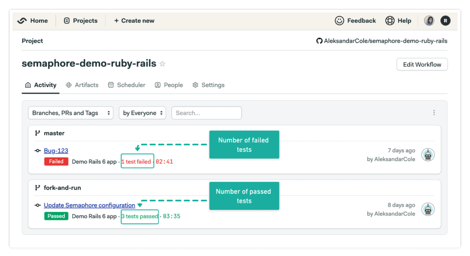470x256 pixels.
Task: Click the robot avatar on fork-and-run row
Action: [x=428, y=209]
